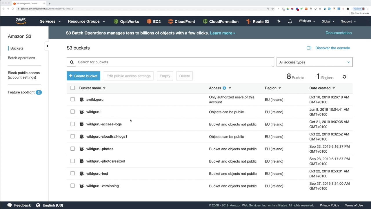Click the Feedback speech bubble icon
This screenshot has width=371, height=209.
click(x=10, y=205)
